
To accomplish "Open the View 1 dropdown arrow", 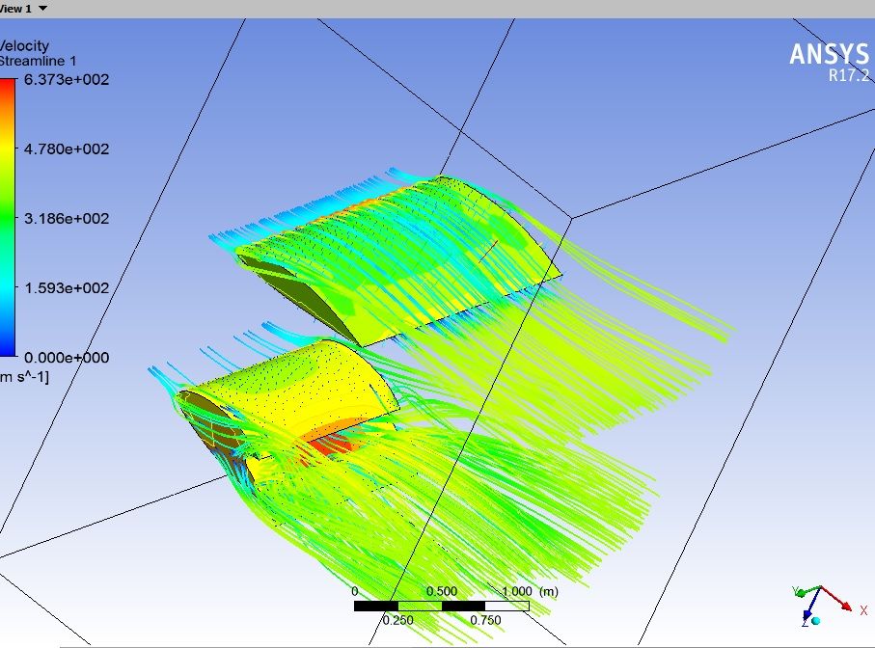I will 43,8.
